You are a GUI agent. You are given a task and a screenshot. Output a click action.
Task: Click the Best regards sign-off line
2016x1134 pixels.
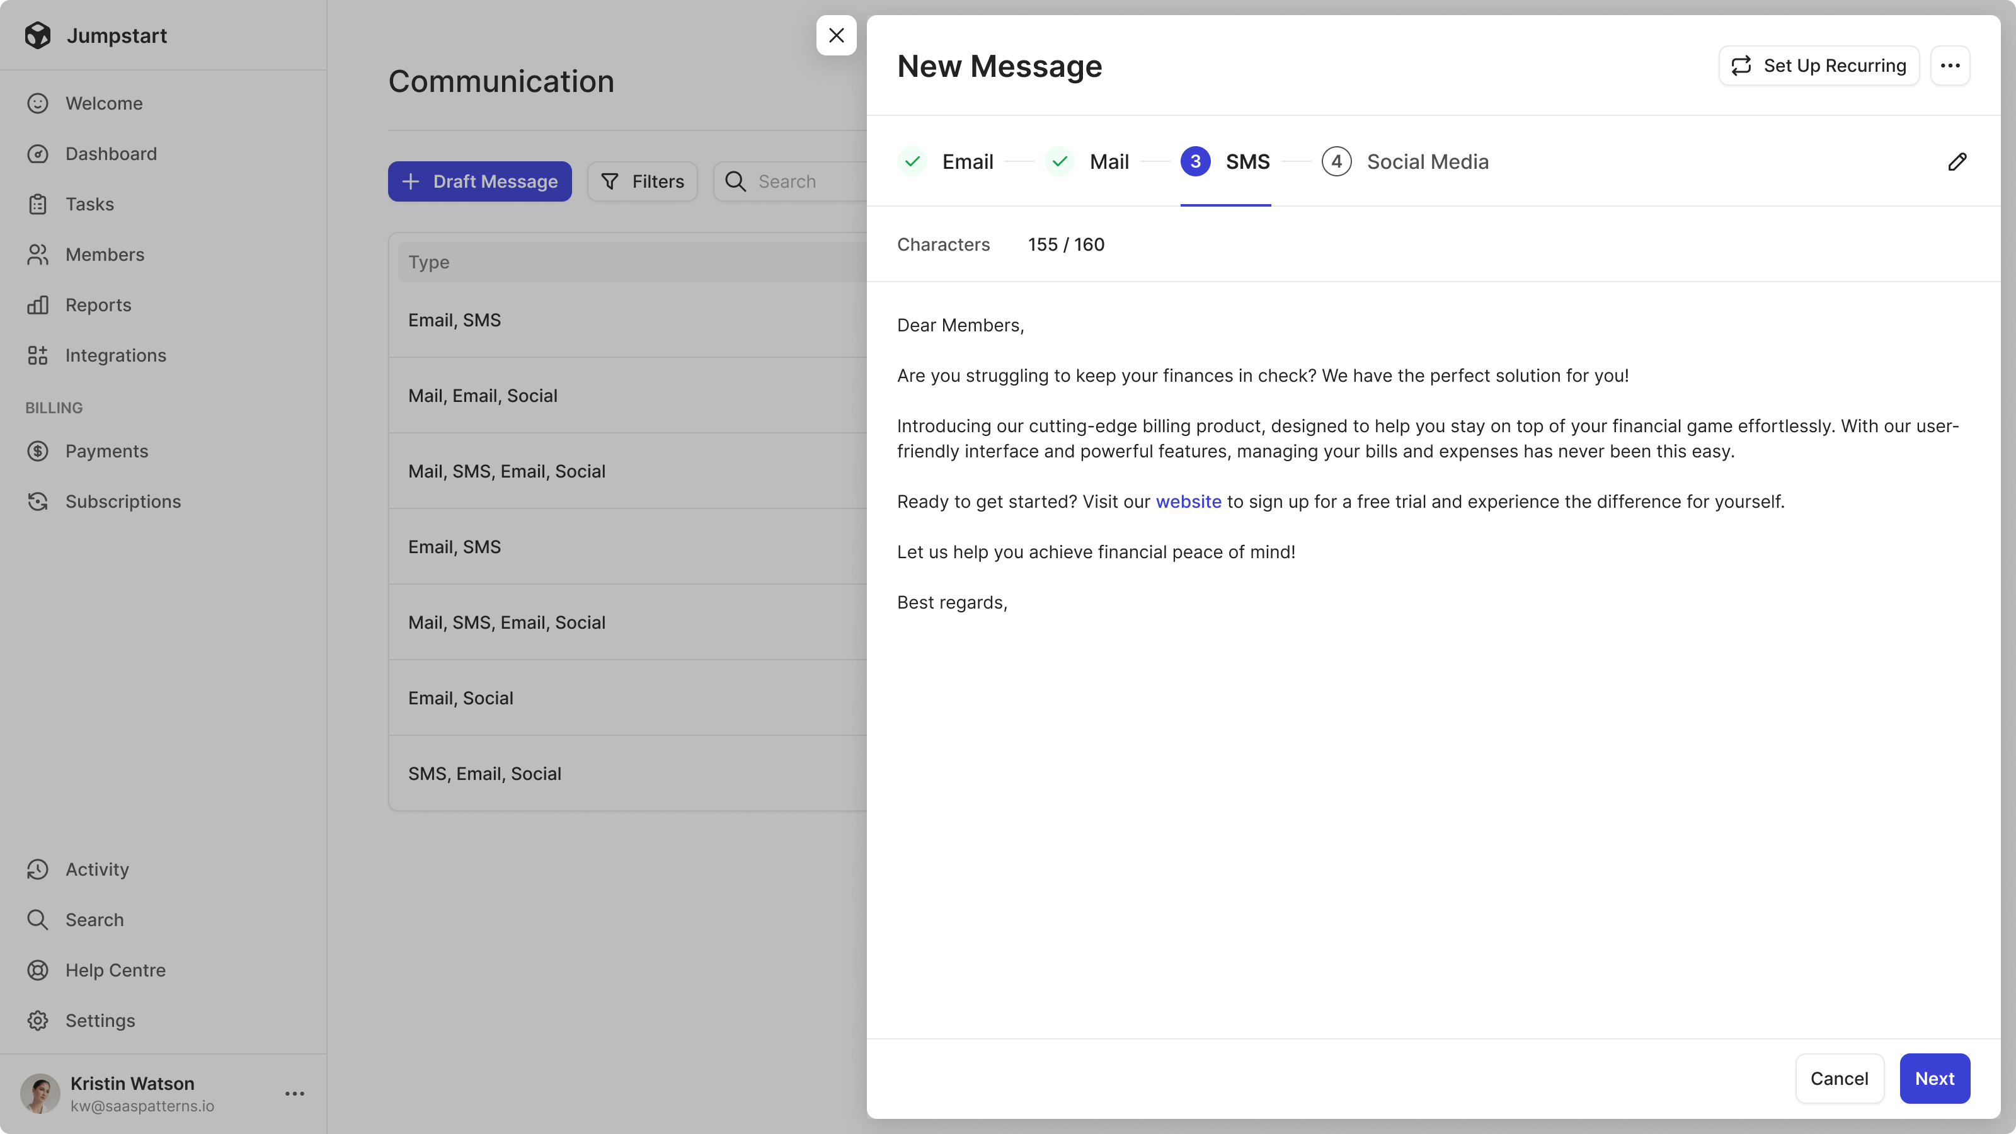click(952, 603)
